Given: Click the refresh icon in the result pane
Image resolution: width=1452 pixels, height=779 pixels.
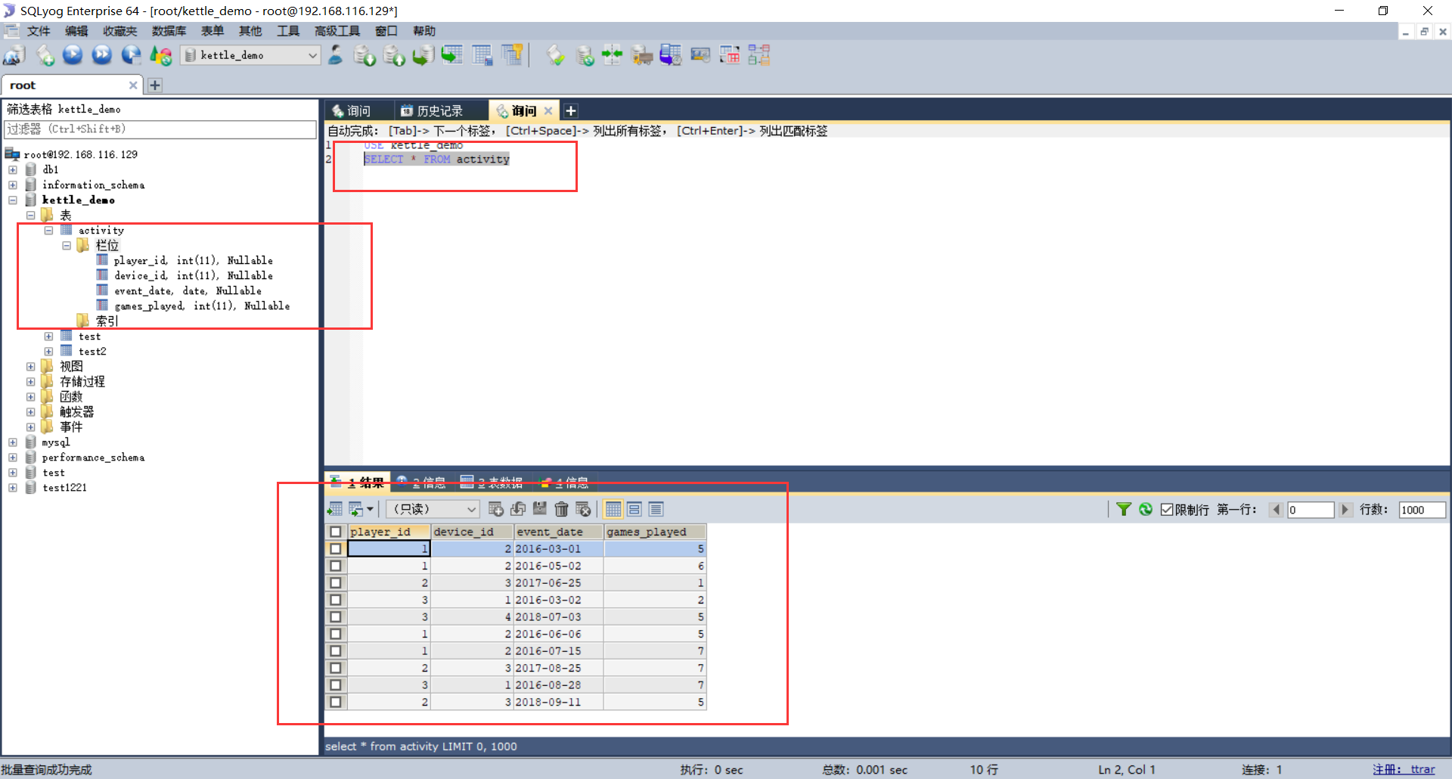Looking at the screenshot, I should pyautogui.click(x=1145, y=509).
